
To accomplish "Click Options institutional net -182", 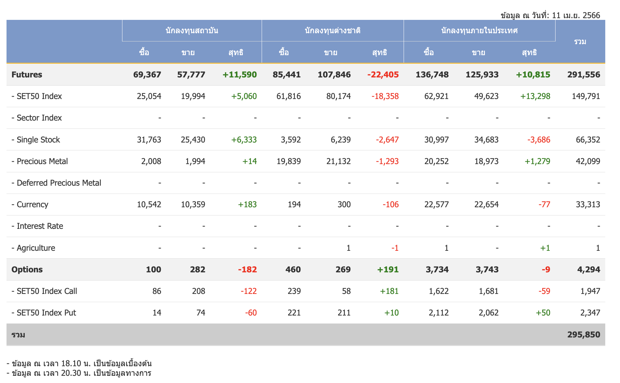I will coord(247,270).
